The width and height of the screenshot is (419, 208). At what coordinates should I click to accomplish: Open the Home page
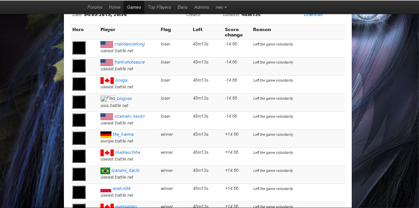pyautogui.click(x=114, y=7)
